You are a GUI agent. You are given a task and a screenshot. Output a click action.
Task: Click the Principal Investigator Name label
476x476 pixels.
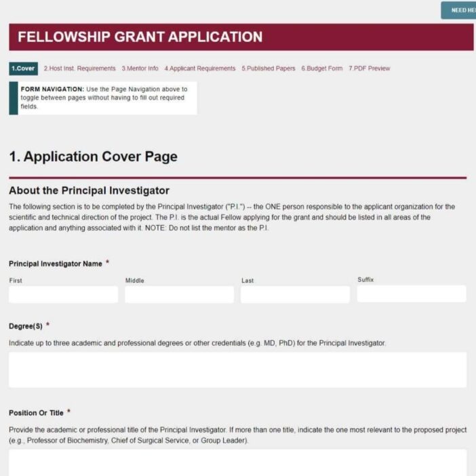click(56, 264)
